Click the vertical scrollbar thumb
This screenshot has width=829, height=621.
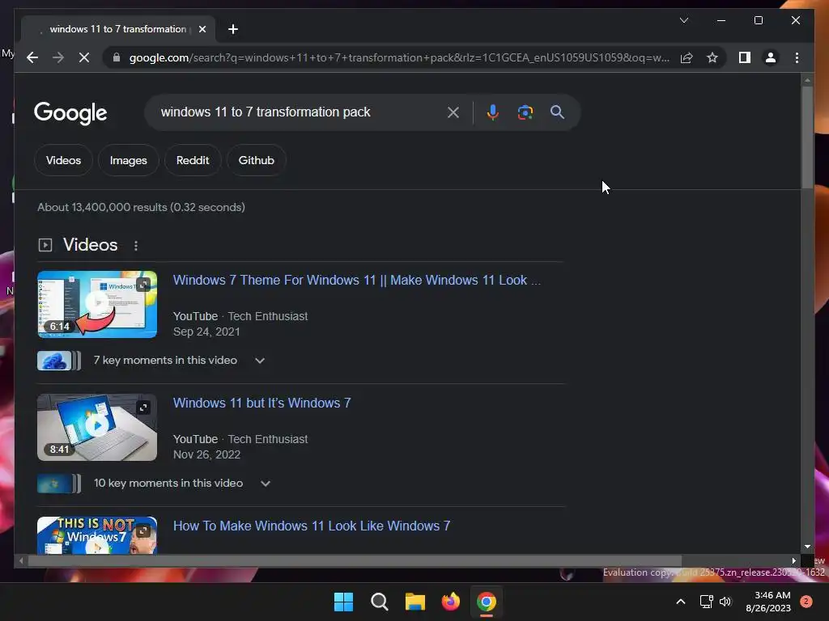(x=807, y=136)
